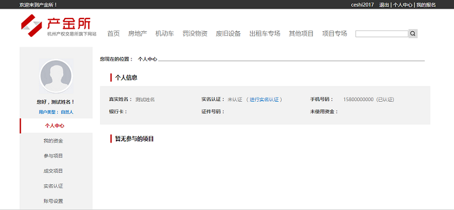The width and height of the screenshot is (454, 210).
Task: Click the 证件号码 label
Action: pos(213,112)
